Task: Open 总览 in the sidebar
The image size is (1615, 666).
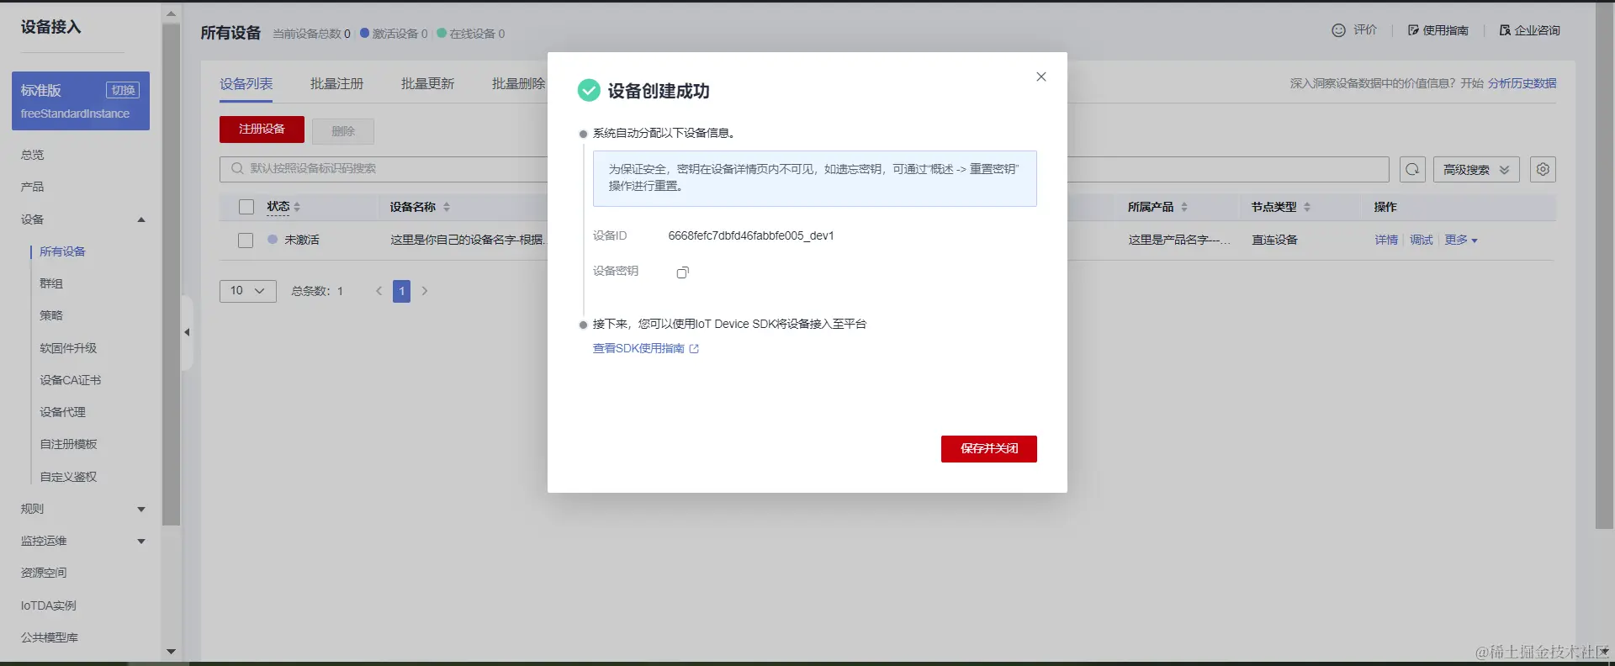Action: coord(33,155)
